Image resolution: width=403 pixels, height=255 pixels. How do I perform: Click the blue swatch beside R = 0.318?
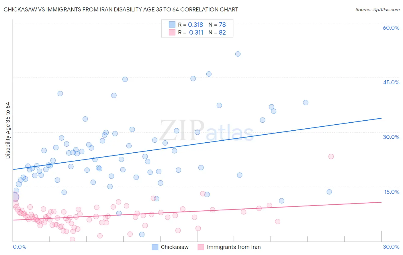[172, 25]
